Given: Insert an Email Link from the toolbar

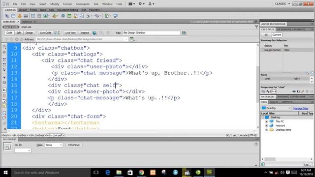Looking at the screenshot, I should point(13,16).
